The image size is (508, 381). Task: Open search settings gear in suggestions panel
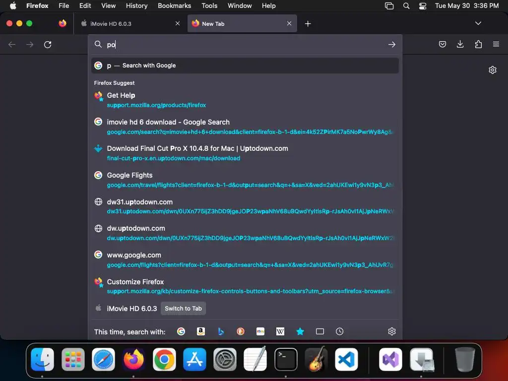[x=392, y=331]
